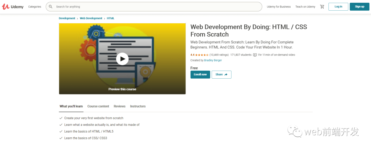
Task: Go to Development breadcrumb
Action: coord(67,18)
